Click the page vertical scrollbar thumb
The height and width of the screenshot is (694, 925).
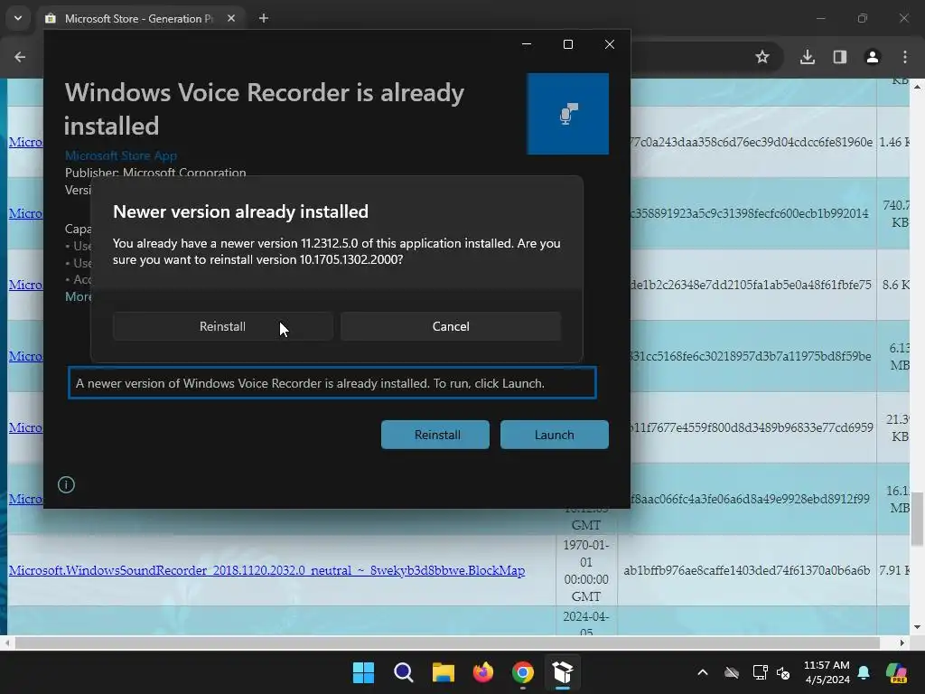[918, 519]
